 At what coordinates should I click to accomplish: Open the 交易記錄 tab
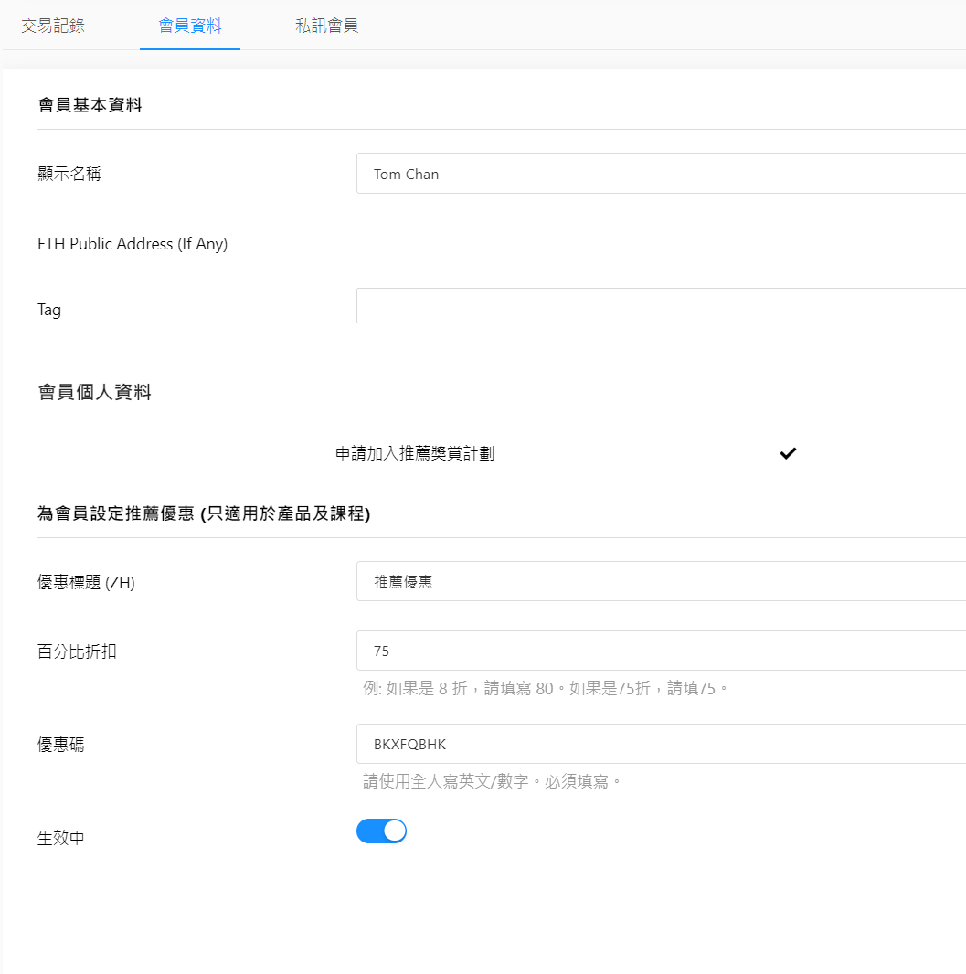click(x=53, y=26)
